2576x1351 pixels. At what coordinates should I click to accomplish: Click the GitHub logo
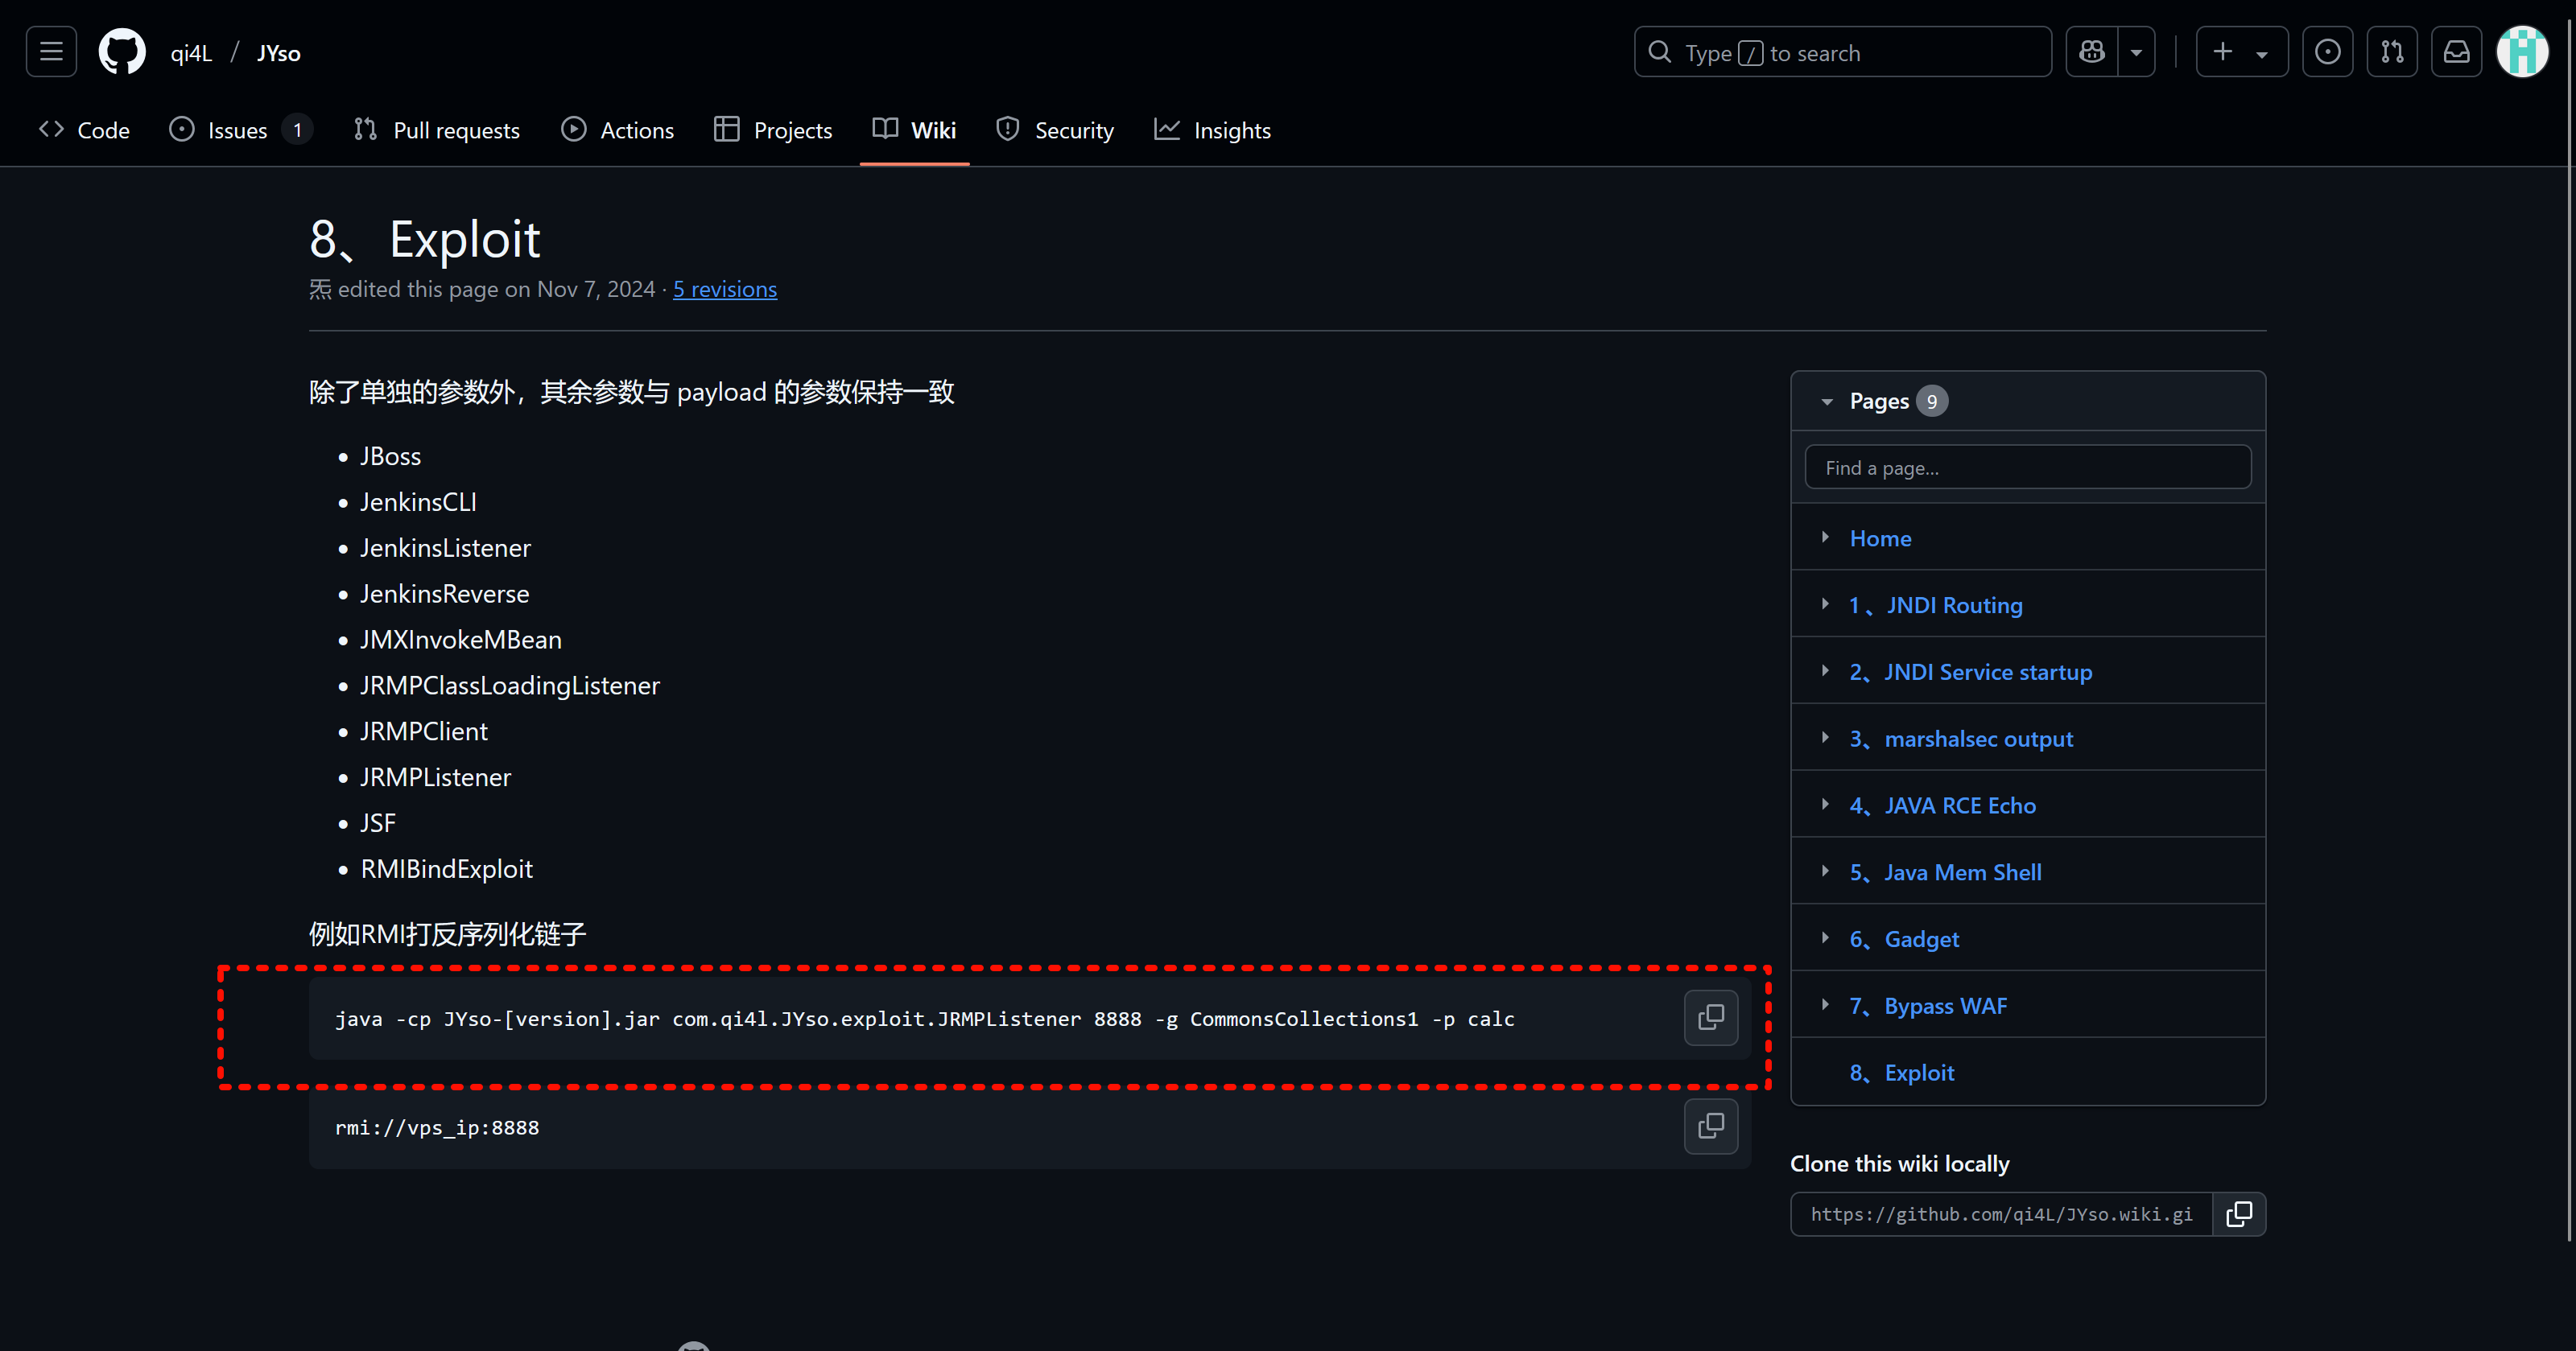tap(122, 52)
